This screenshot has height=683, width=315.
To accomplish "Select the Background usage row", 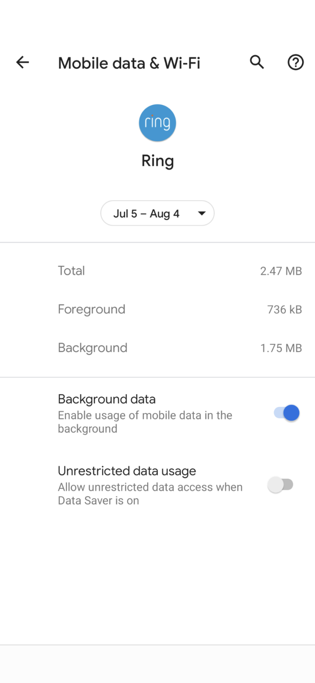I will (x=157, y=348).
